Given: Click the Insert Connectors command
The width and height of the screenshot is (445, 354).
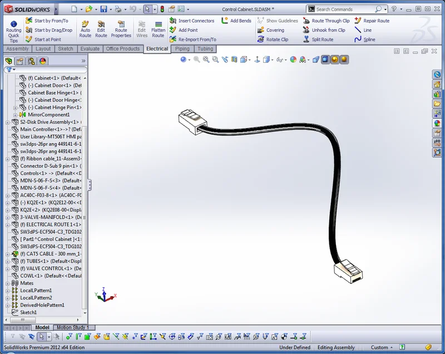Looking at the screenshot, I should coord(192,21).
